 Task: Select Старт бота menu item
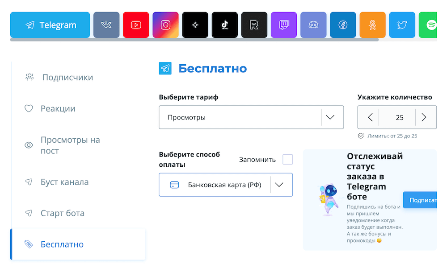[77, 213]
